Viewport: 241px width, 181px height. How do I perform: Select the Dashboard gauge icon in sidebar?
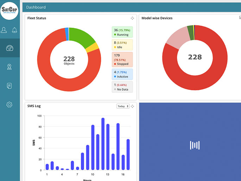[9, 49]
